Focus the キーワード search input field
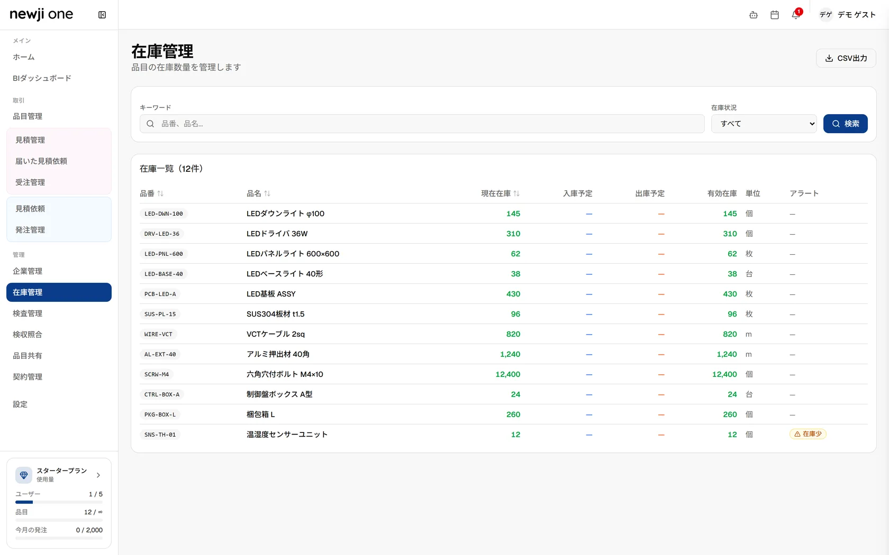 click(422, 124)
